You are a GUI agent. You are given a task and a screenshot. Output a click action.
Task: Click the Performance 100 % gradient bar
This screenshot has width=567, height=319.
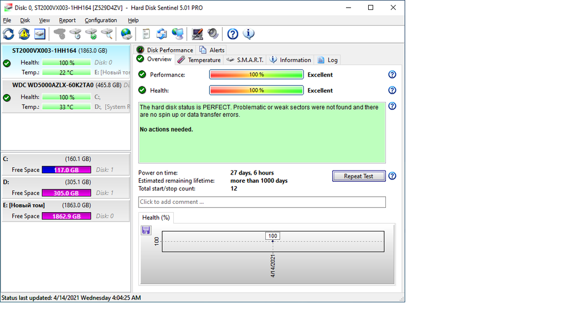point(256,75)
